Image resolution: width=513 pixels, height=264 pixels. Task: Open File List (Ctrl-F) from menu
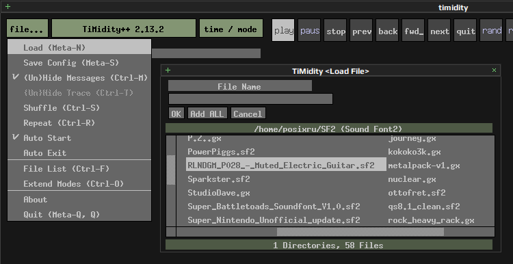point(79,169)
